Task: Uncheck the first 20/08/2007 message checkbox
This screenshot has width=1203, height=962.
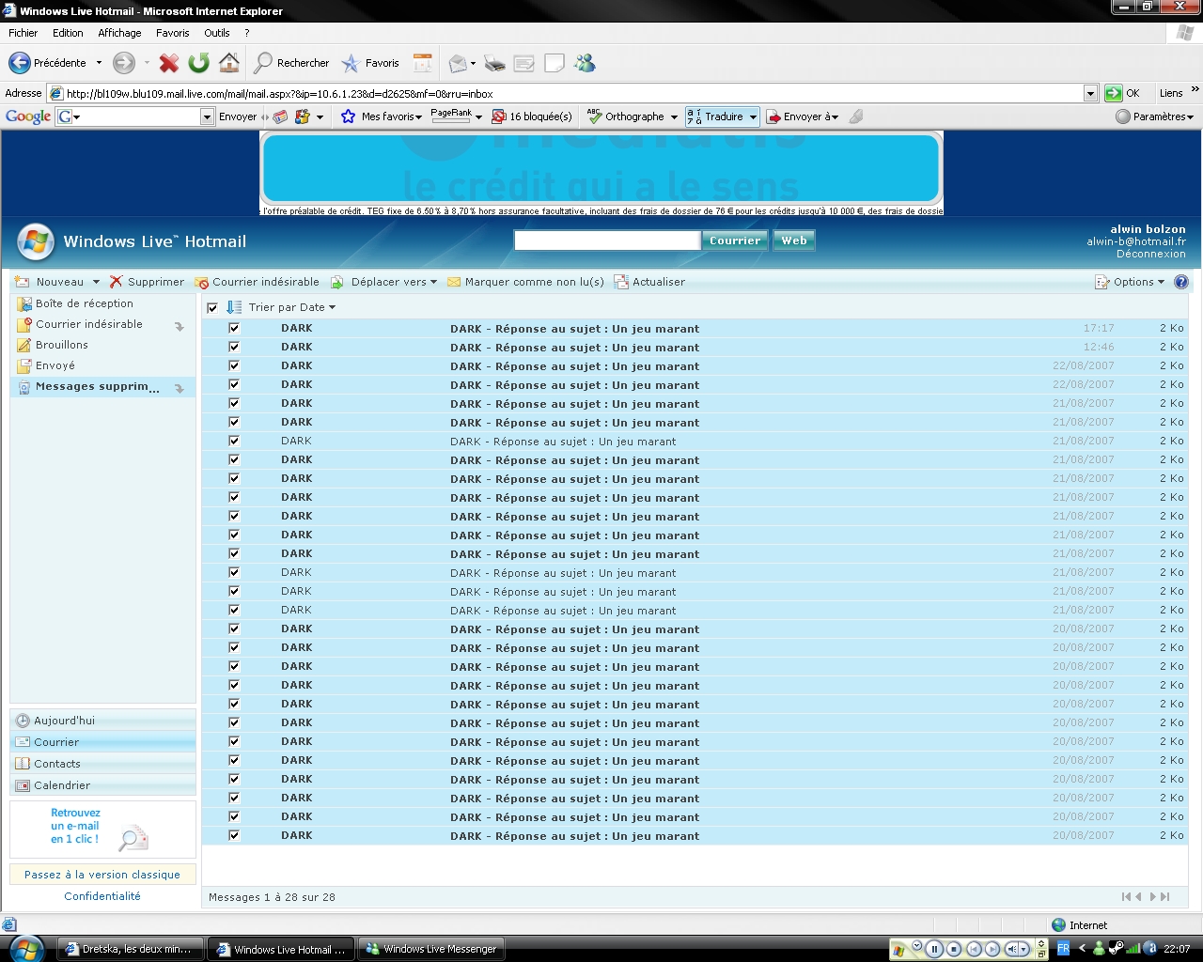Action: (x=234, y=628)
